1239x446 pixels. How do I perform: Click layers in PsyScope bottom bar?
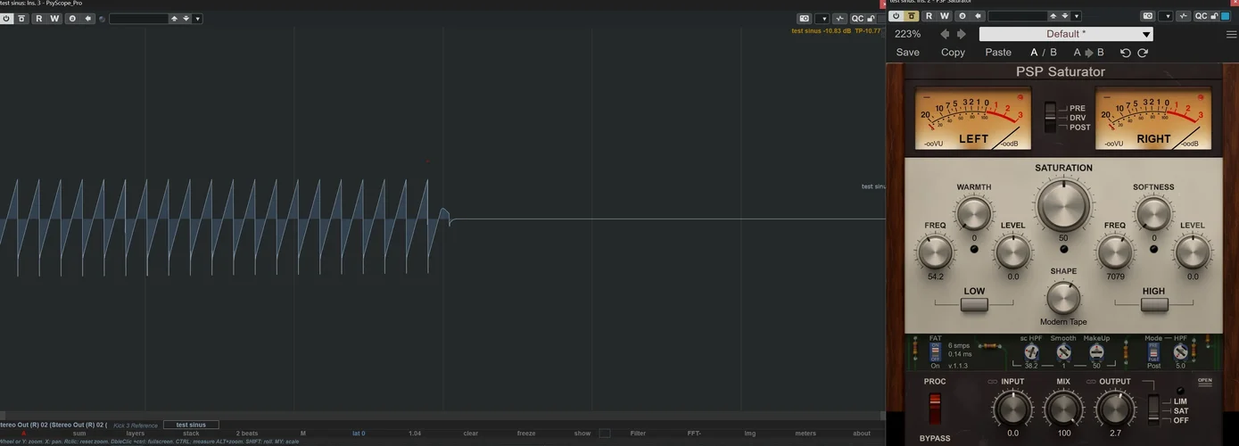136,434
